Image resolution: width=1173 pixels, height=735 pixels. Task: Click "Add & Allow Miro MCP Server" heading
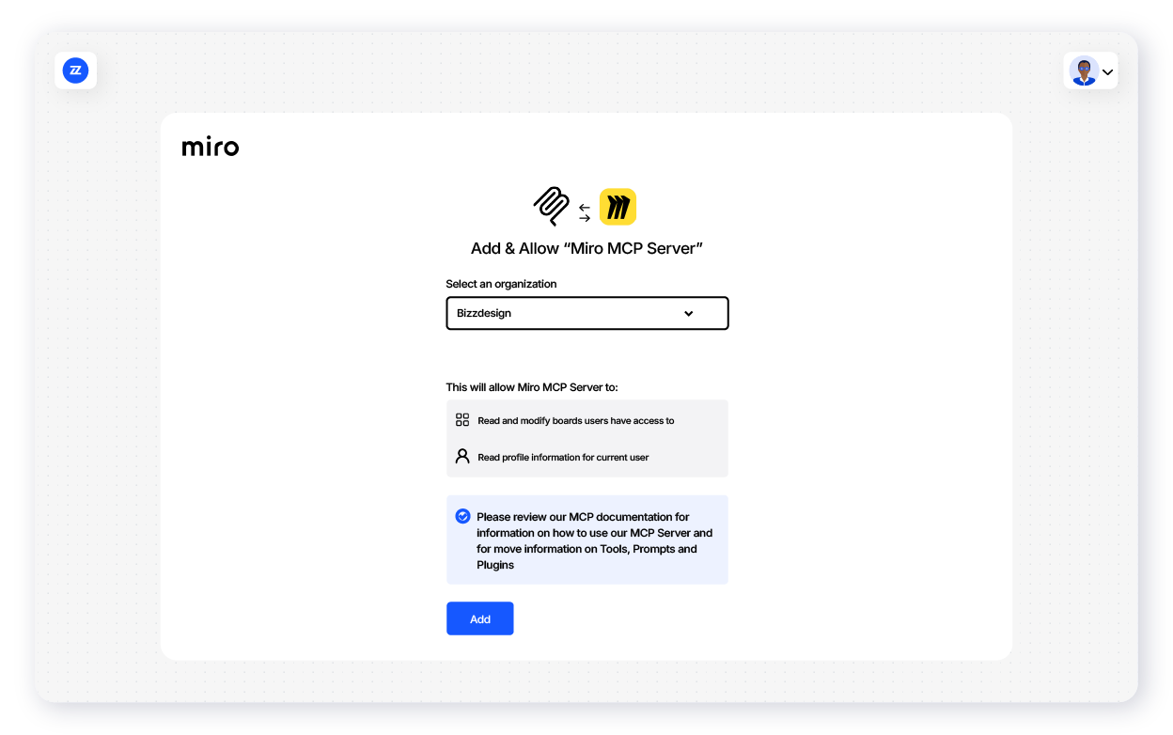point(587,248)
